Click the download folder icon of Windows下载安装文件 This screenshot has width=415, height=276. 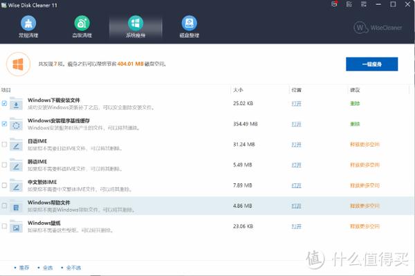click(x=16, y=104)
